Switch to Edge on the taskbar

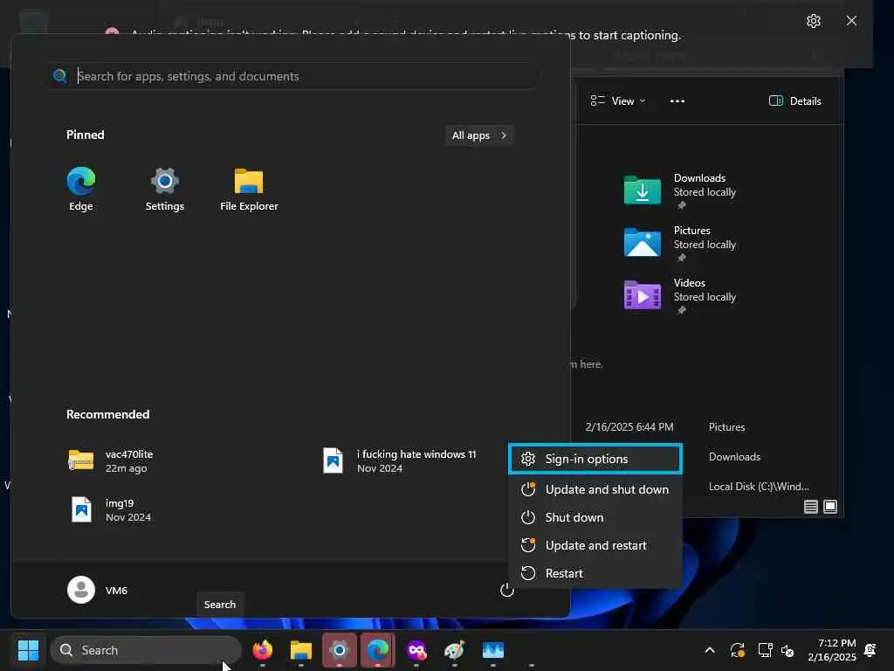coord(377,650)
